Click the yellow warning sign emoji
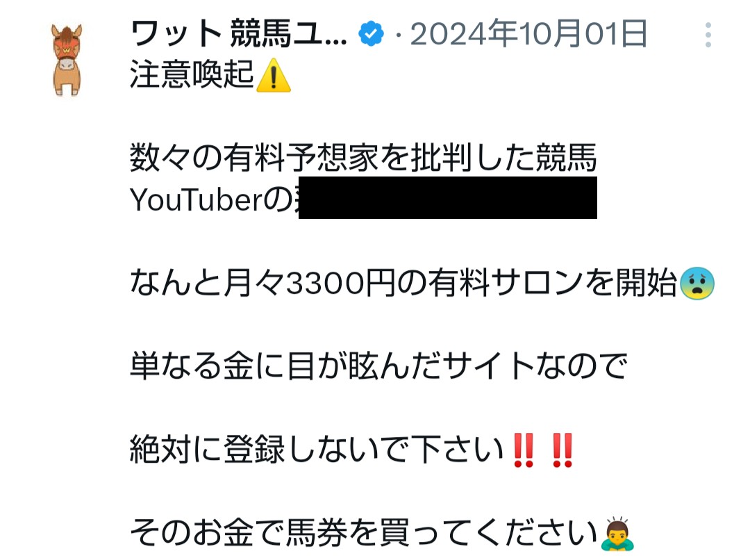 pyautogui.click(x=274, y=75)
